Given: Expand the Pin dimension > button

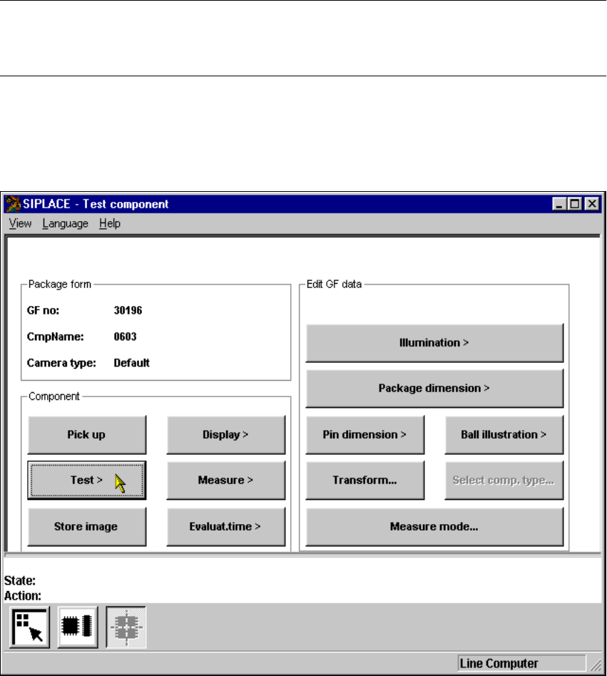Looking at the screenshot, I should click(x=365, y=434).
